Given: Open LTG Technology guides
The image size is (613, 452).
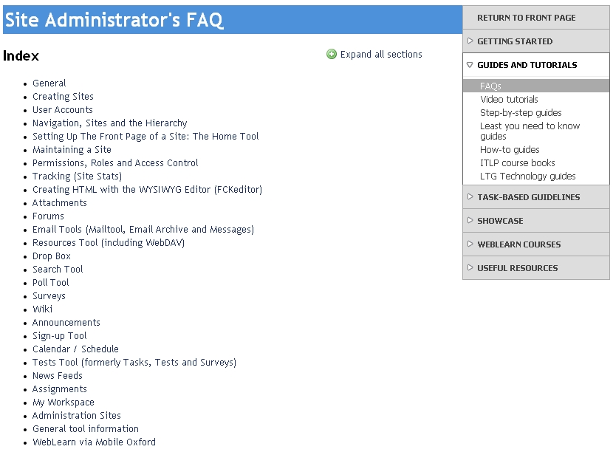Looking at the screenshot, I should pos(527,177).
